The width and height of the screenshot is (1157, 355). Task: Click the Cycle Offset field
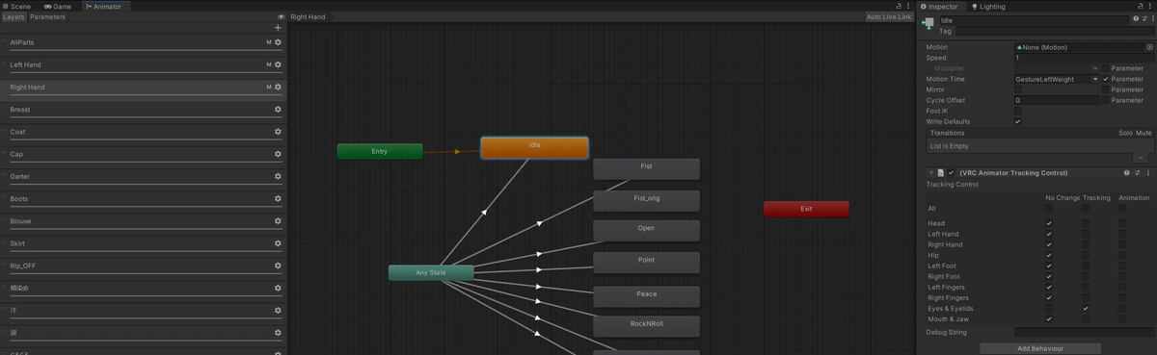1057,100
